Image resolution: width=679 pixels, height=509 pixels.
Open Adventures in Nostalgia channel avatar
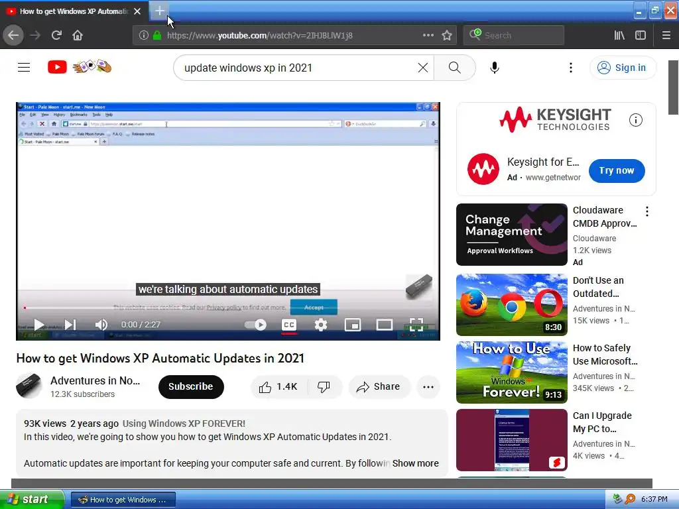pos(29,386)
